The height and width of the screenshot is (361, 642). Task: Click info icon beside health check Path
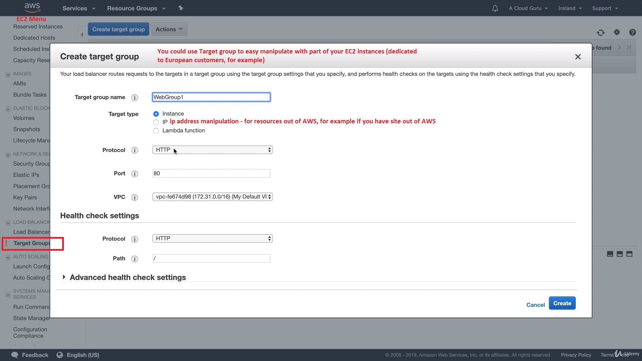(x=134, y=259)
